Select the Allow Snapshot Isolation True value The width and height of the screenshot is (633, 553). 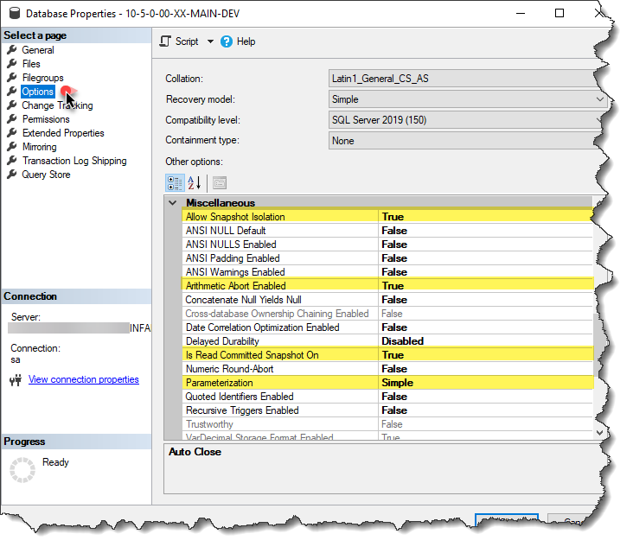click(x=485, y=217)
